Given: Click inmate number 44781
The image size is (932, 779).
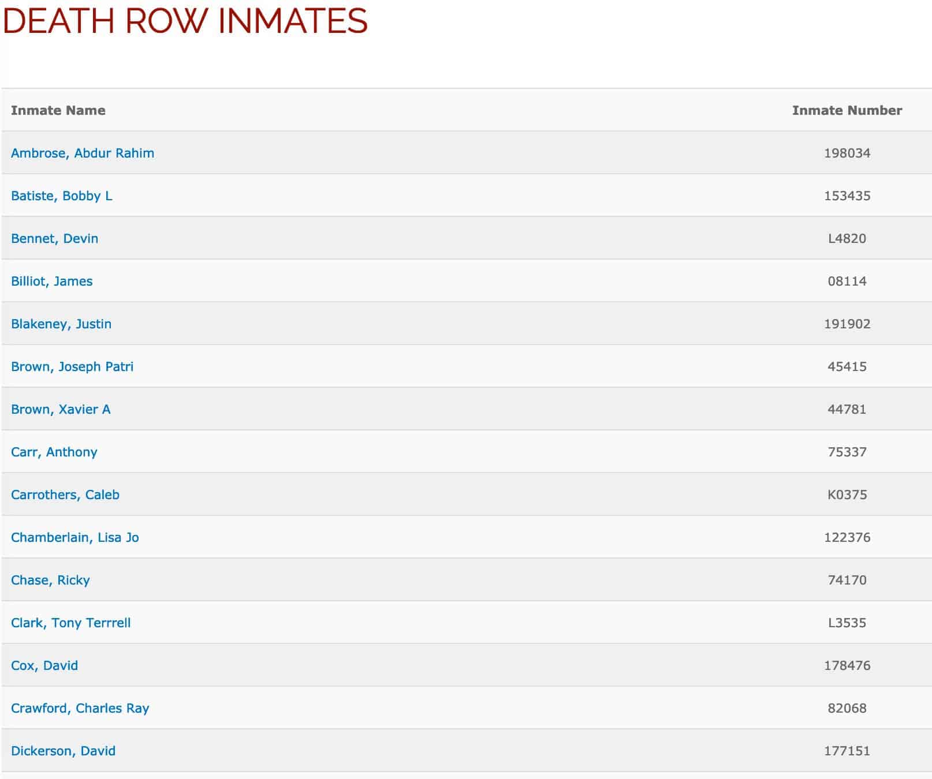Looking at the screenshot, I should pyautogui.click(x=847, y=409).
